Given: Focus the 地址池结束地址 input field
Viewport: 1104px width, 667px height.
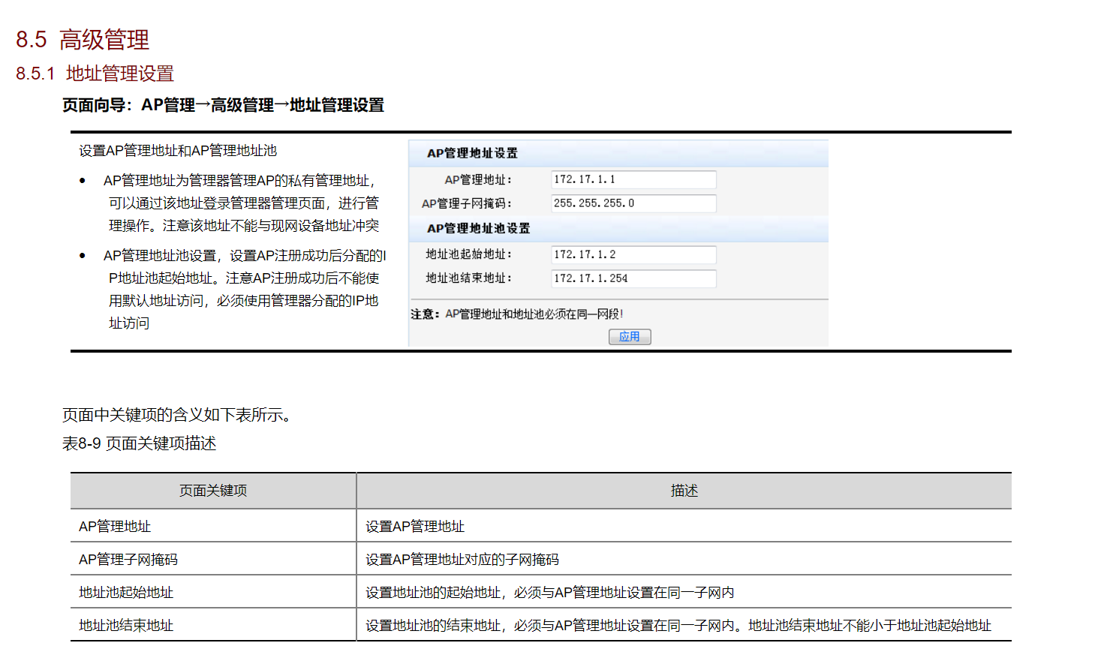Looking at the screenshot, I should [x=633, y=278].
